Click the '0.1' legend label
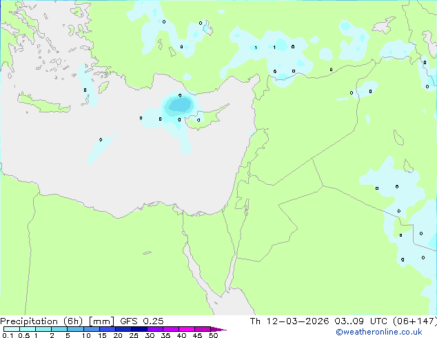 click(x=8, y=335)
